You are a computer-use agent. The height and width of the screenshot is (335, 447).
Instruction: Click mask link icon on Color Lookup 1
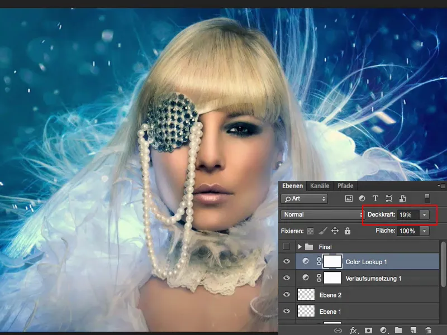318,261
